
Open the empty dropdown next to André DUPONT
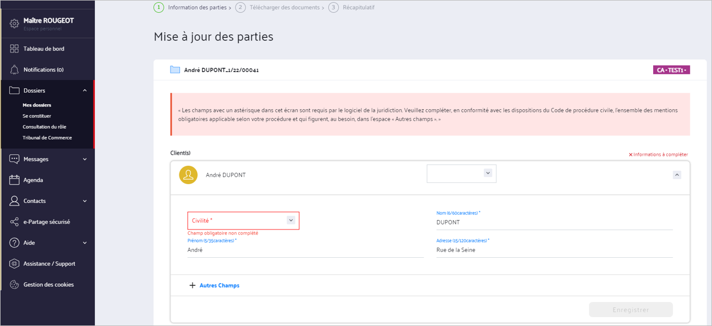[462, 174]
